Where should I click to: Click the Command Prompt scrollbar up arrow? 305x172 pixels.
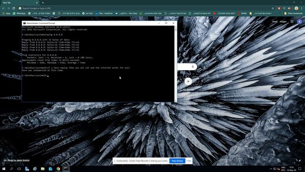point(176,27)
